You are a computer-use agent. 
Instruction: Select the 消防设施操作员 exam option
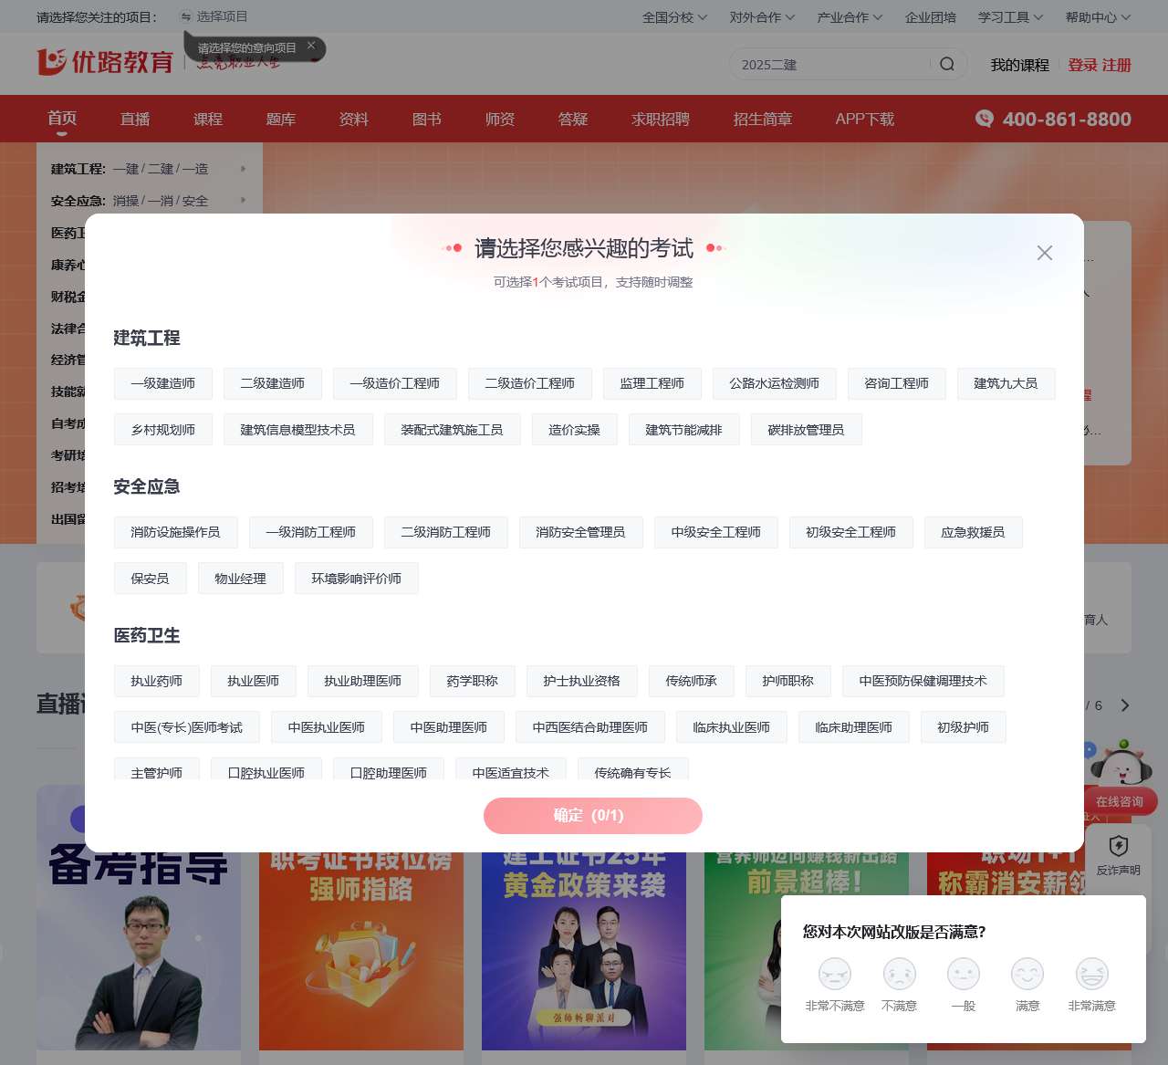[176, 532]
